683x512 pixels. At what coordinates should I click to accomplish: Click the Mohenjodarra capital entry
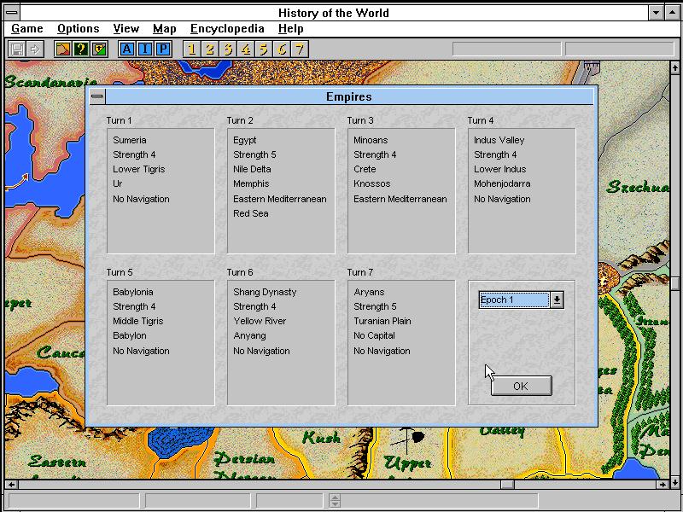tap(502, 183)
